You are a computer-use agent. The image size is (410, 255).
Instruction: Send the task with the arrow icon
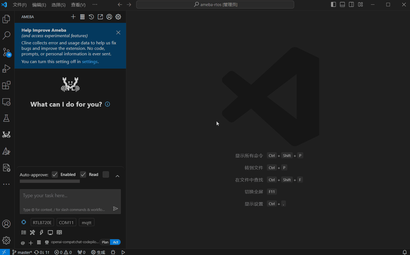coord(116,209)
